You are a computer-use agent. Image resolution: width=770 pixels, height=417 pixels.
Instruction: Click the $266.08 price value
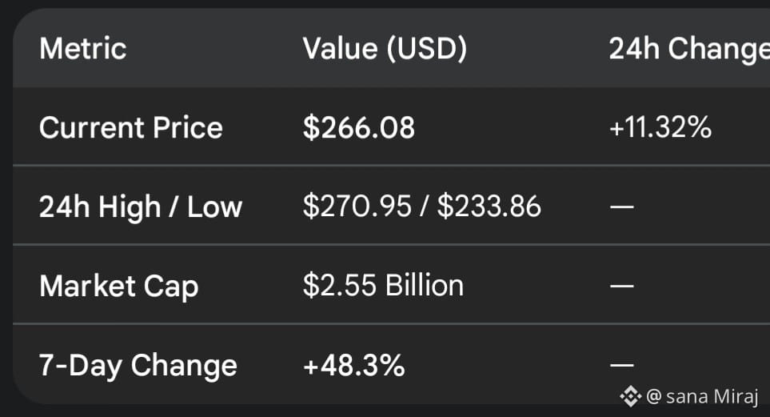tap(359, 128)
